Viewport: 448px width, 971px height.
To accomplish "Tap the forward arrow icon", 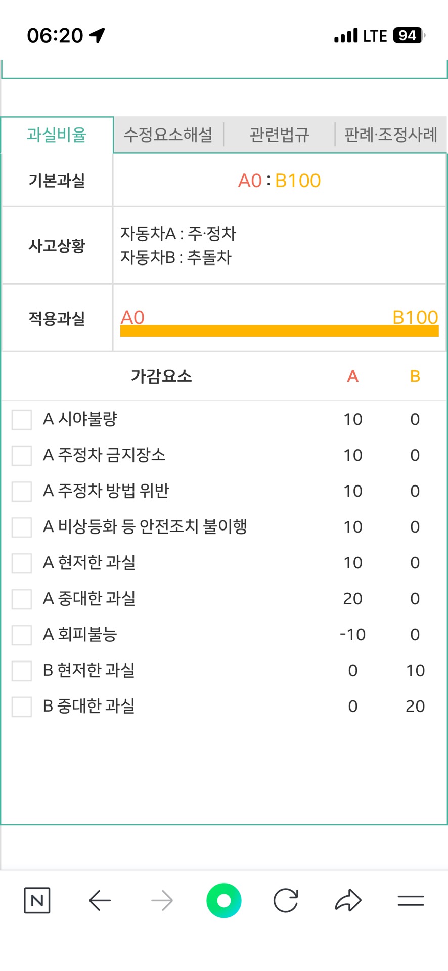I will 162,900.
